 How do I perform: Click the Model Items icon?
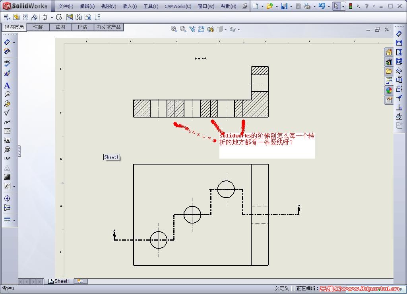coord(7,51)
